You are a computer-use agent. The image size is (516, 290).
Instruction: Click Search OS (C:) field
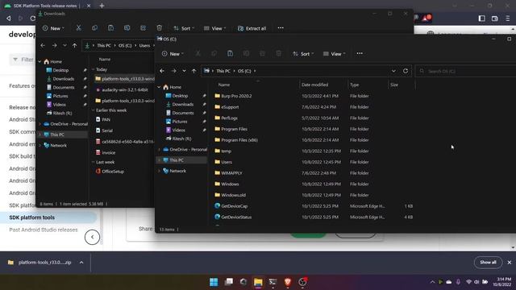(x=465, y=71)
